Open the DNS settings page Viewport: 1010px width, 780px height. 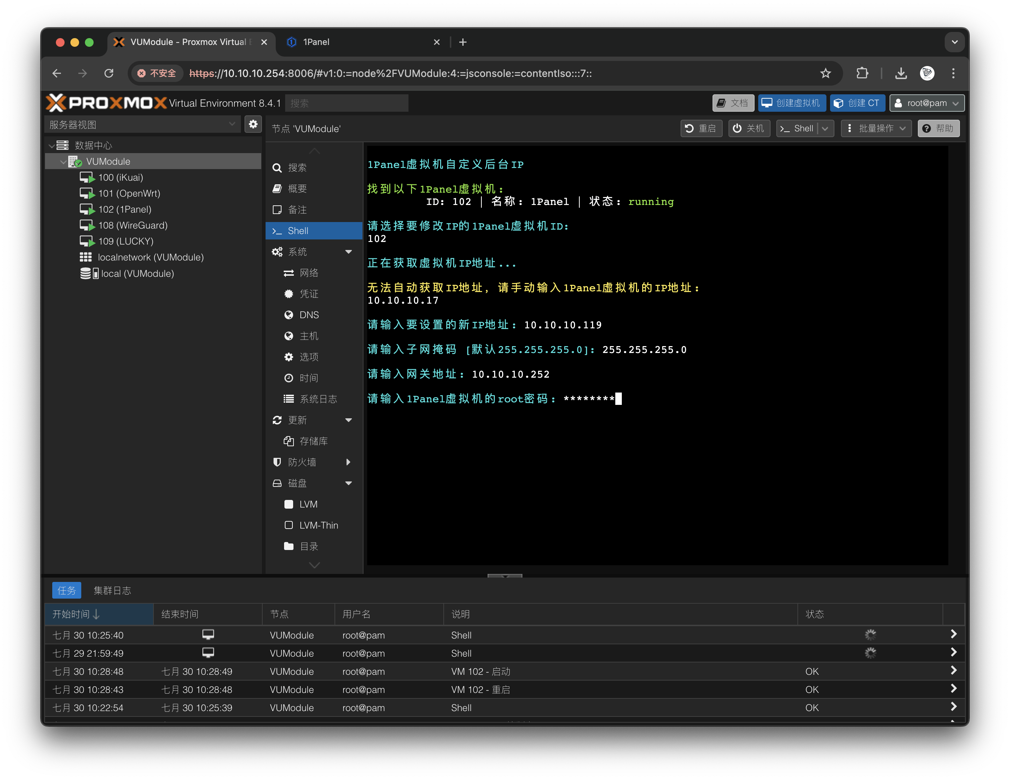[308, 315]
